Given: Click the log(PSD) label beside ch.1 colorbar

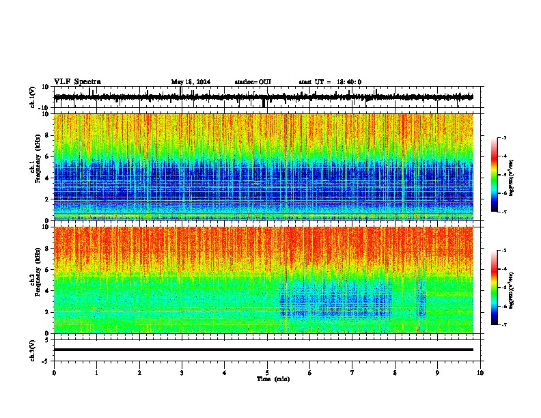Looking at the screenshot, I should coord(511,178).
